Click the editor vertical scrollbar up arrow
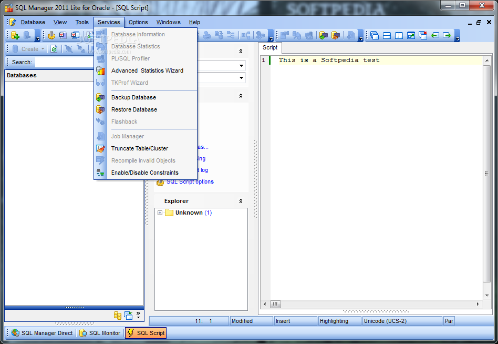Image resolution: width=498 pixels, height=344 pixels. [487, 60]
